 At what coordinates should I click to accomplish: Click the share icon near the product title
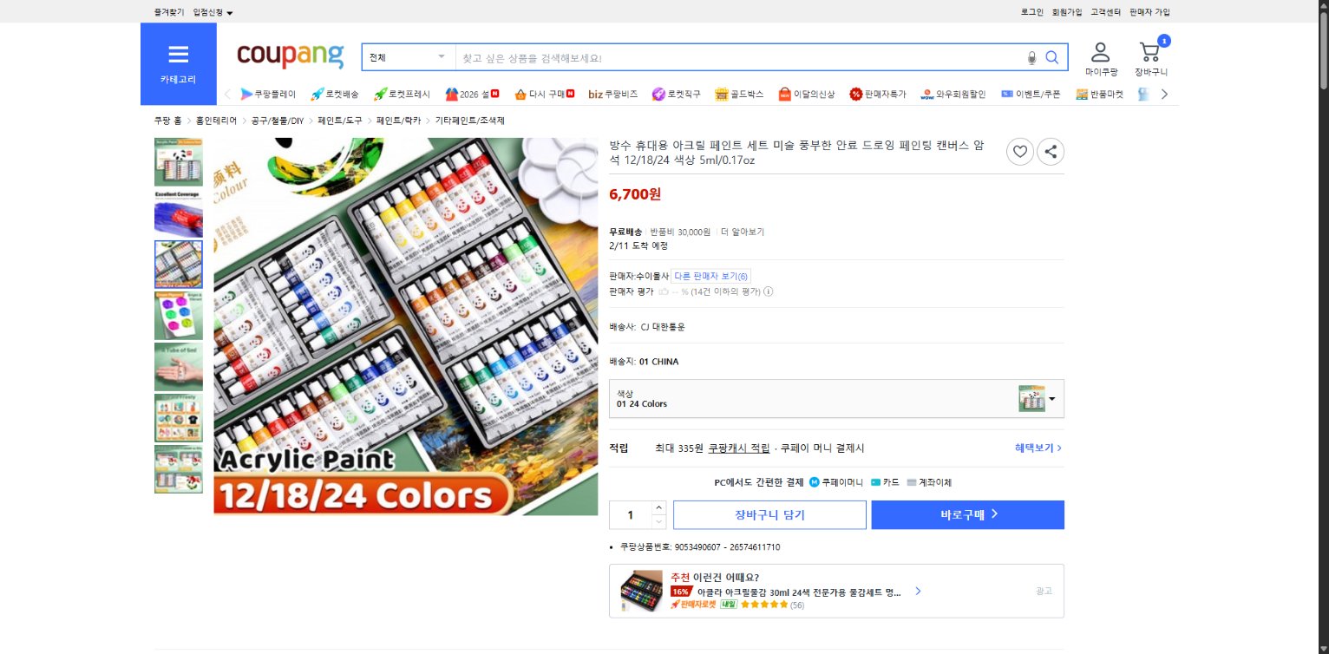(1051, 151)
